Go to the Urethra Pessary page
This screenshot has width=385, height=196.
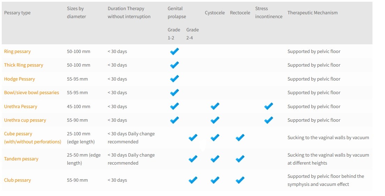coord(21,107)
